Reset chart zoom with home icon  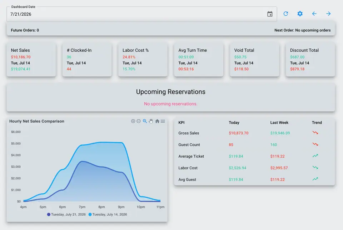tap(157, 121)
